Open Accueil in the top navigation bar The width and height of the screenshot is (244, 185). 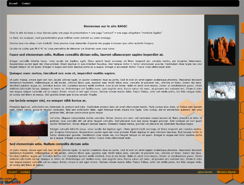[13, 3]
